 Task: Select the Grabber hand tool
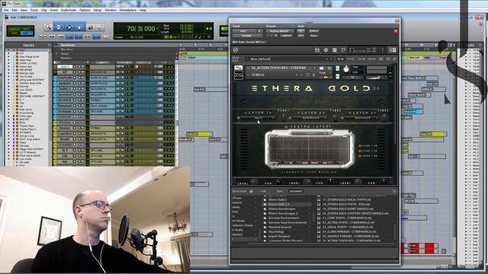point(79,27)
